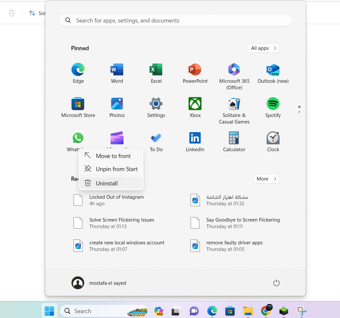Open Edge from the taskbar
The height and width of the screenshot is (318, 340).
click(212, 311)
